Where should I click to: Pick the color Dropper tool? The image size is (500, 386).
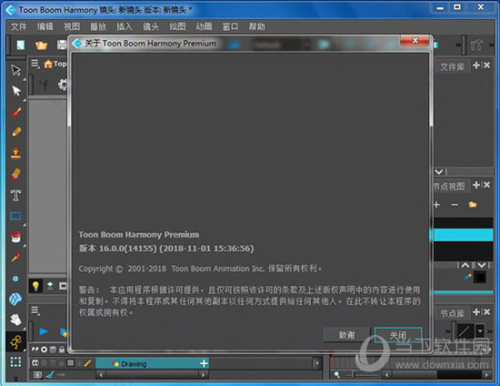15,258
